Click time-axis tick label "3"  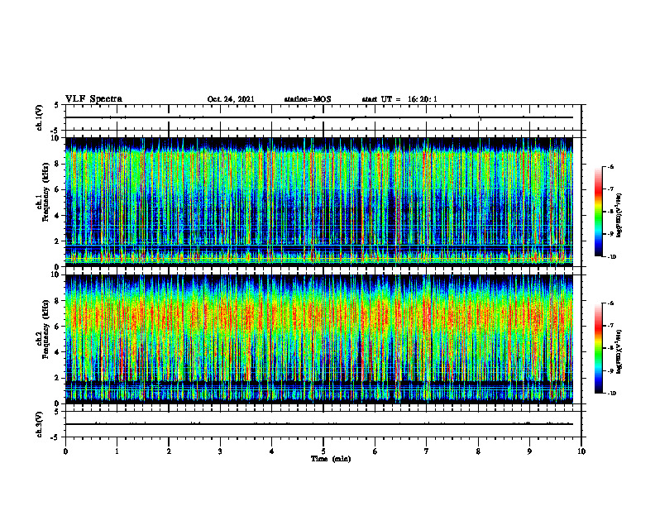click(220, 451)
